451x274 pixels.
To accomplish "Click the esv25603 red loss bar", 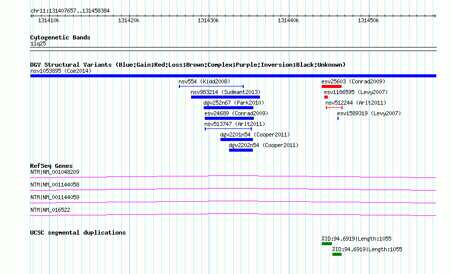I will pos(331,86).
